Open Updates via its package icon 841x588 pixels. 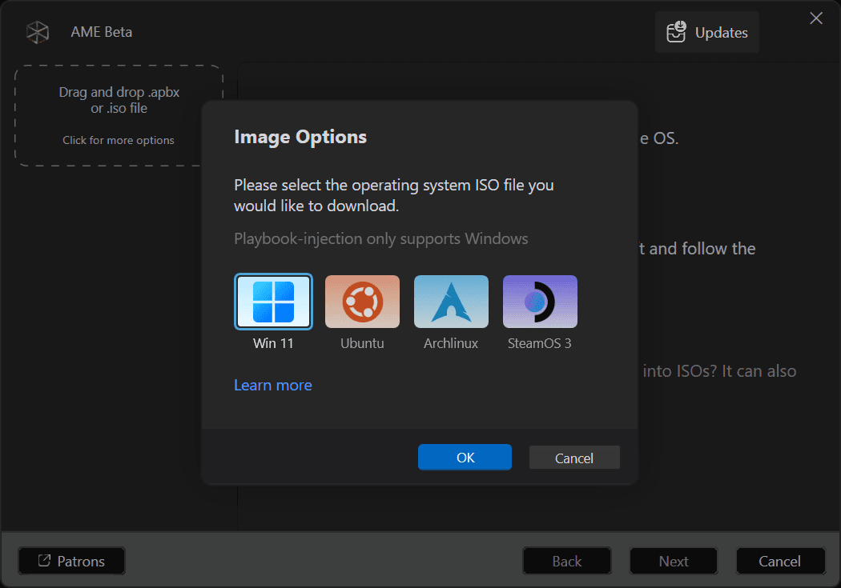[x=677, y=32]
